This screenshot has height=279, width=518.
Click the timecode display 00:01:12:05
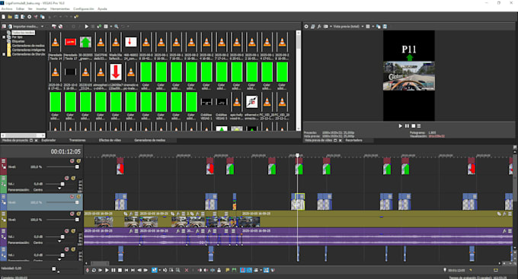[x=66, y=151]
